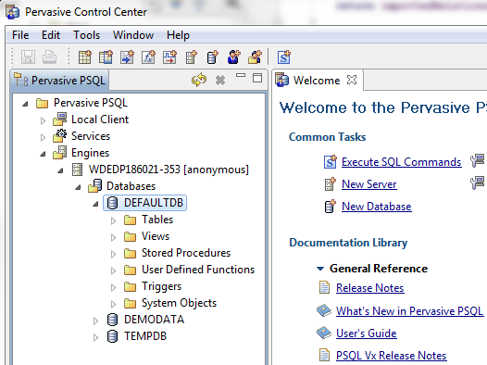Collapse the WDEDP186021-353 server node
Image resolution: width=487 pixels, height=365 pixels.
pos(60,170)
